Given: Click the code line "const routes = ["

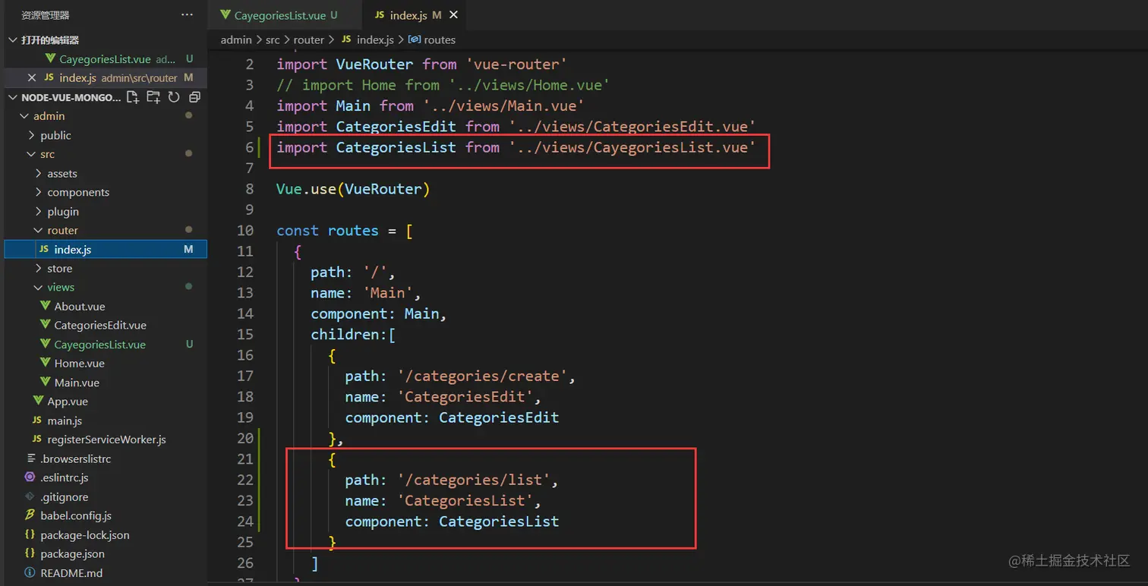Looking at the screenshot, I should (x=345, y=231).
